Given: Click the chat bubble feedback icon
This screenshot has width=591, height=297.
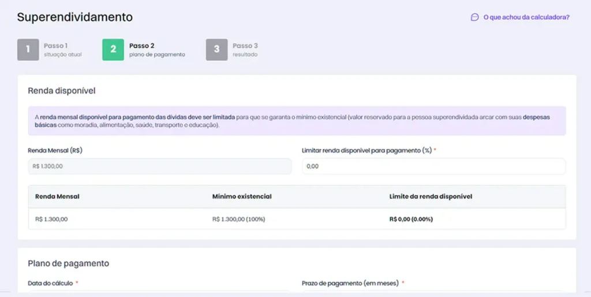Looking at the screenshot, I should click(474, 17).
